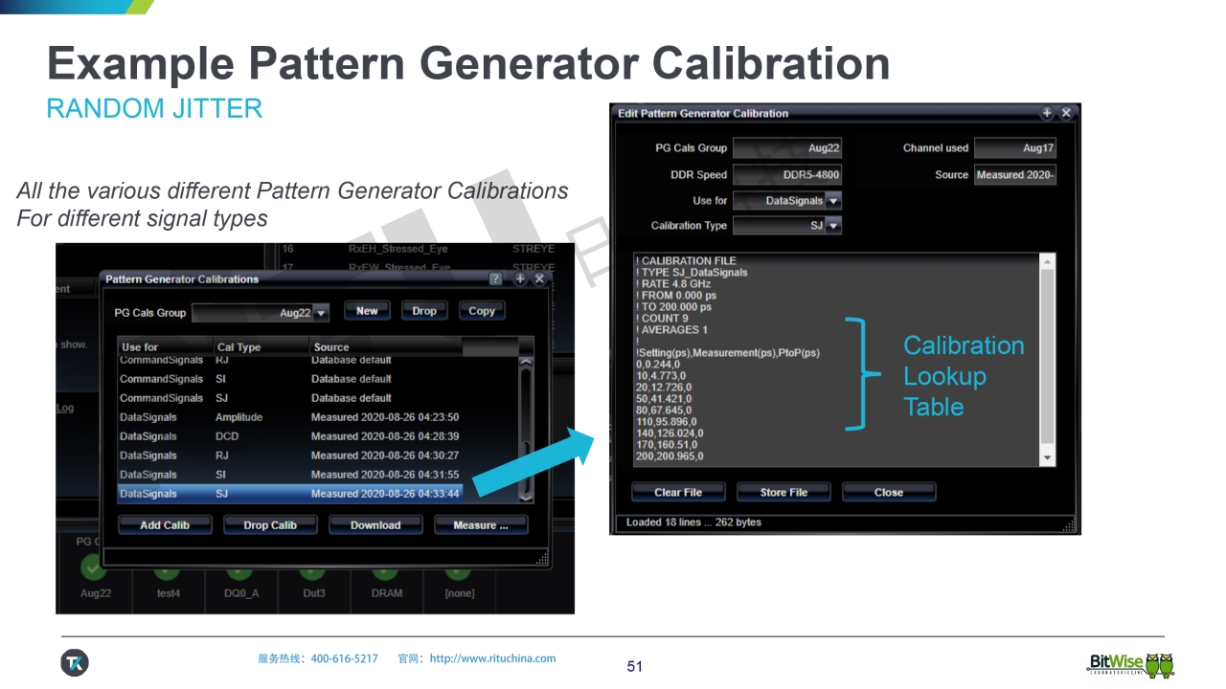
Task: Sort by the Source column header
Action: coord(383,347)
